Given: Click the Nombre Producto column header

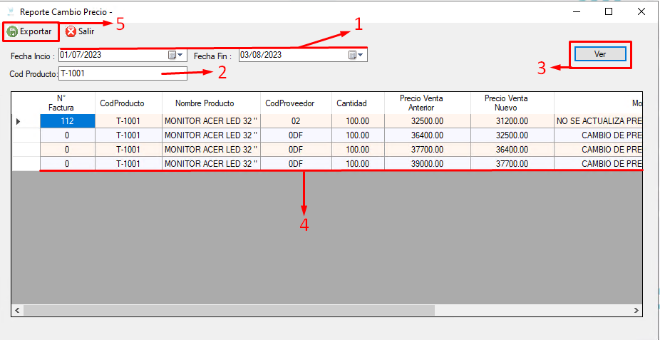Looking at the screenshot, I should click(x=211, y=103).
